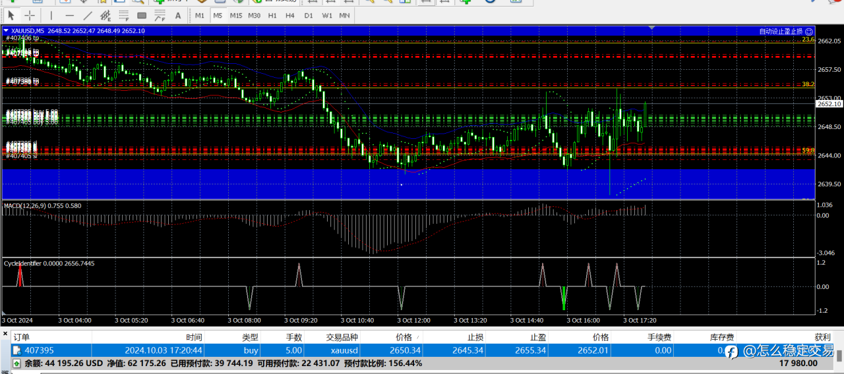Select the rectangle shape tool
This screenshot has width=844, height=374.
tap(142, 15)
